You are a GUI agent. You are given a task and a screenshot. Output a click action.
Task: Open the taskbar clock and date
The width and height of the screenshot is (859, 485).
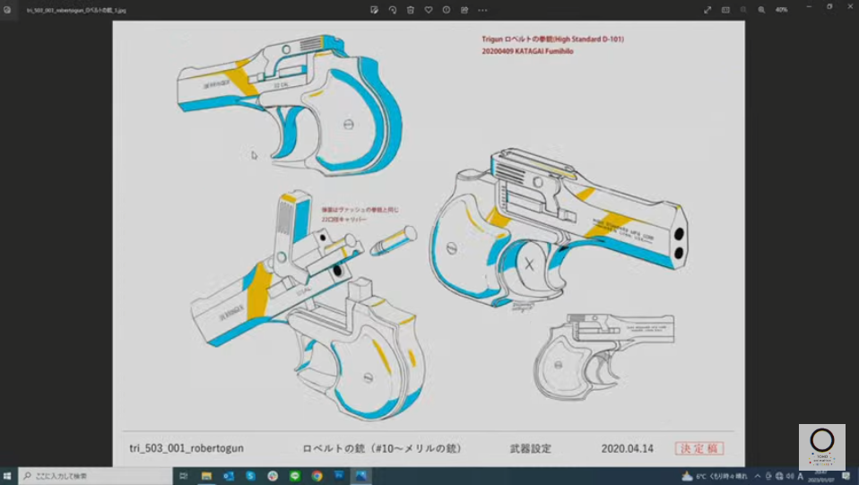point(821,476)
